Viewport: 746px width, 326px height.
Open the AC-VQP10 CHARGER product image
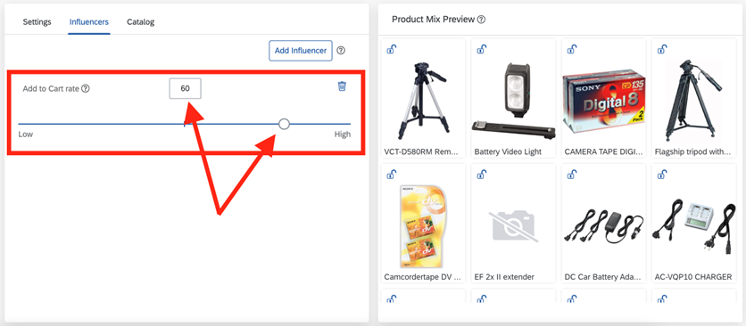pos(693,224)
